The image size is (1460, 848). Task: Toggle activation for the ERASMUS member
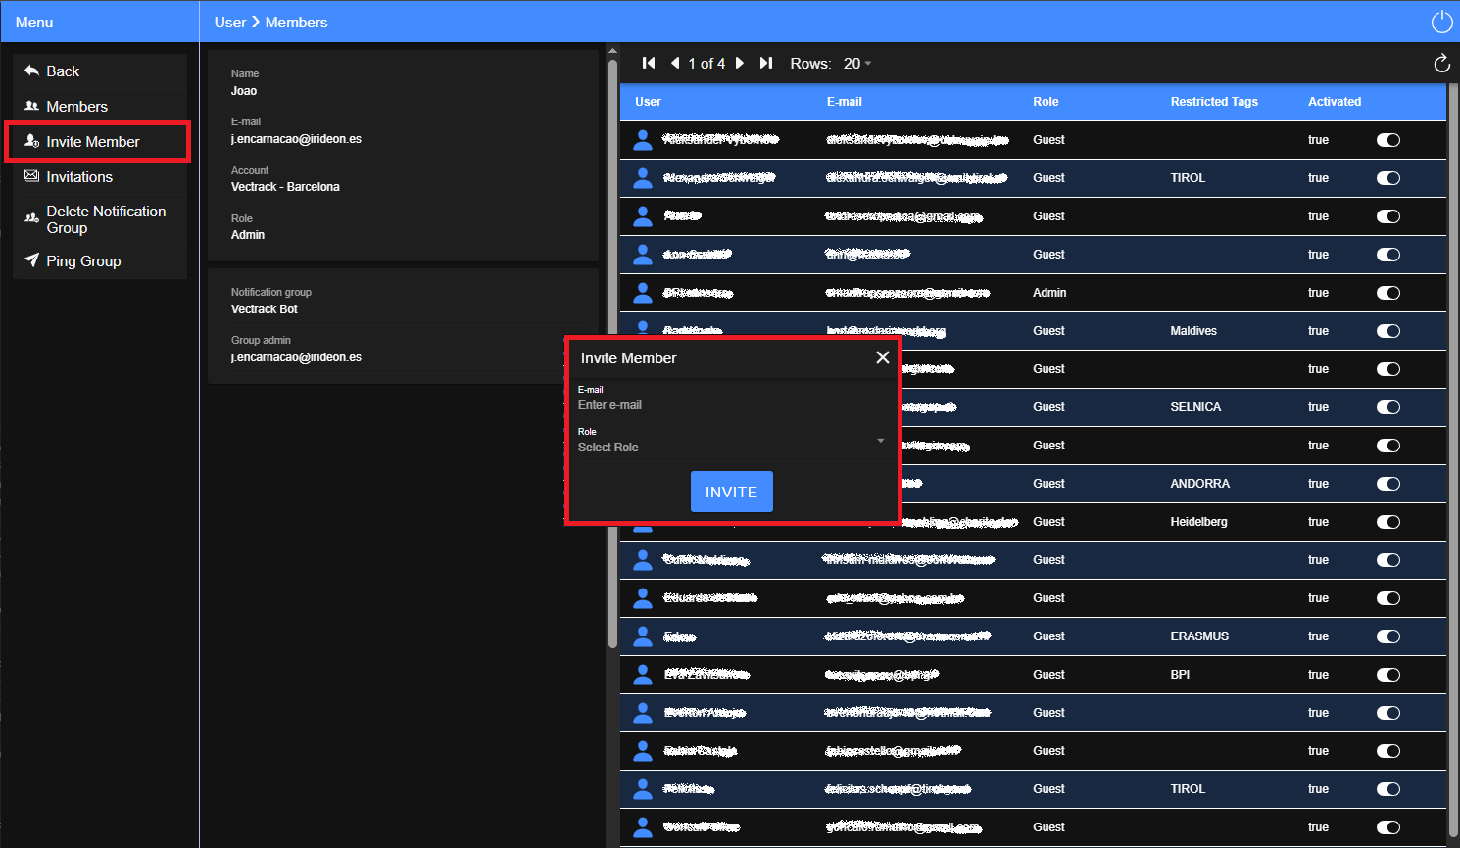1388,636
